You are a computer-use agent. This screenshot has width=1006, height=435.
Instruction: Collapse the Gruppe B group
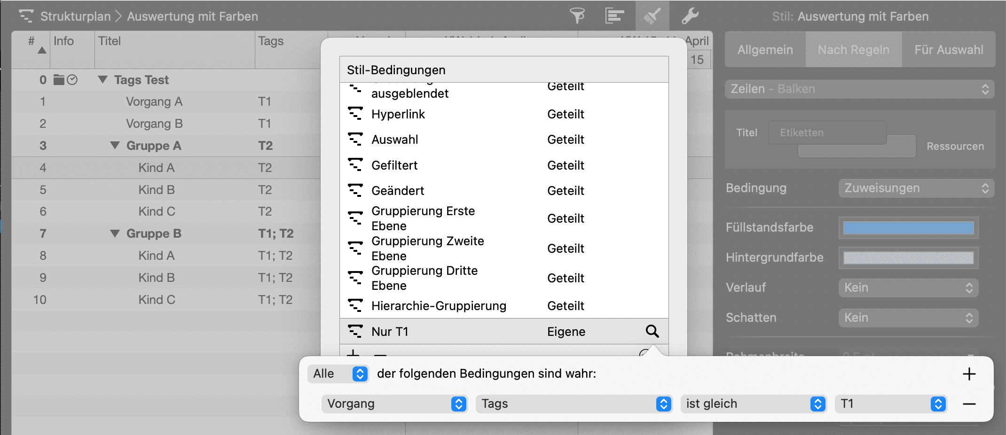click(x=115, y=233)
